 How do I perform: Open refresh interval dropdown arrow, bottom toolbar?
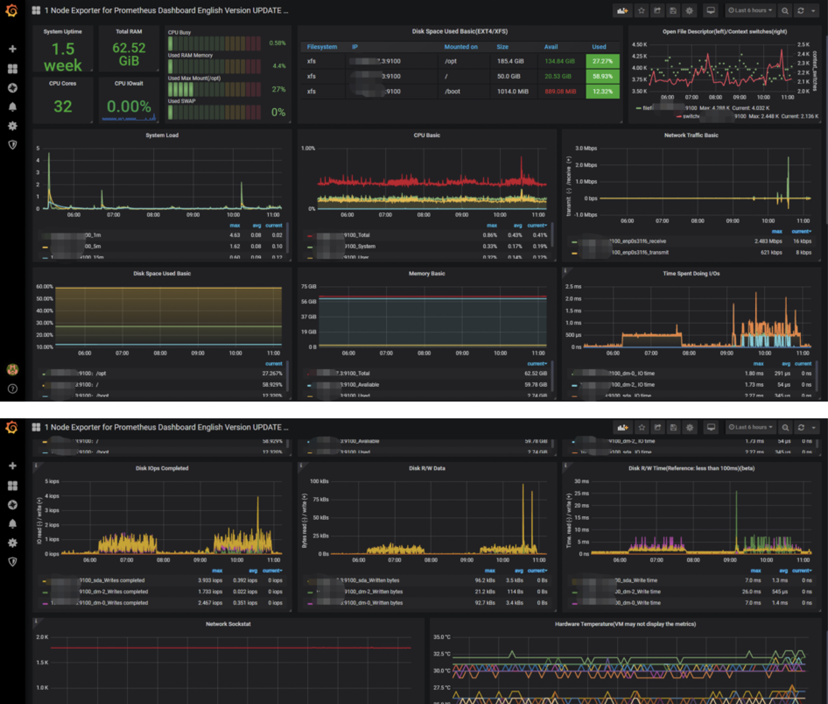point(813,427)
